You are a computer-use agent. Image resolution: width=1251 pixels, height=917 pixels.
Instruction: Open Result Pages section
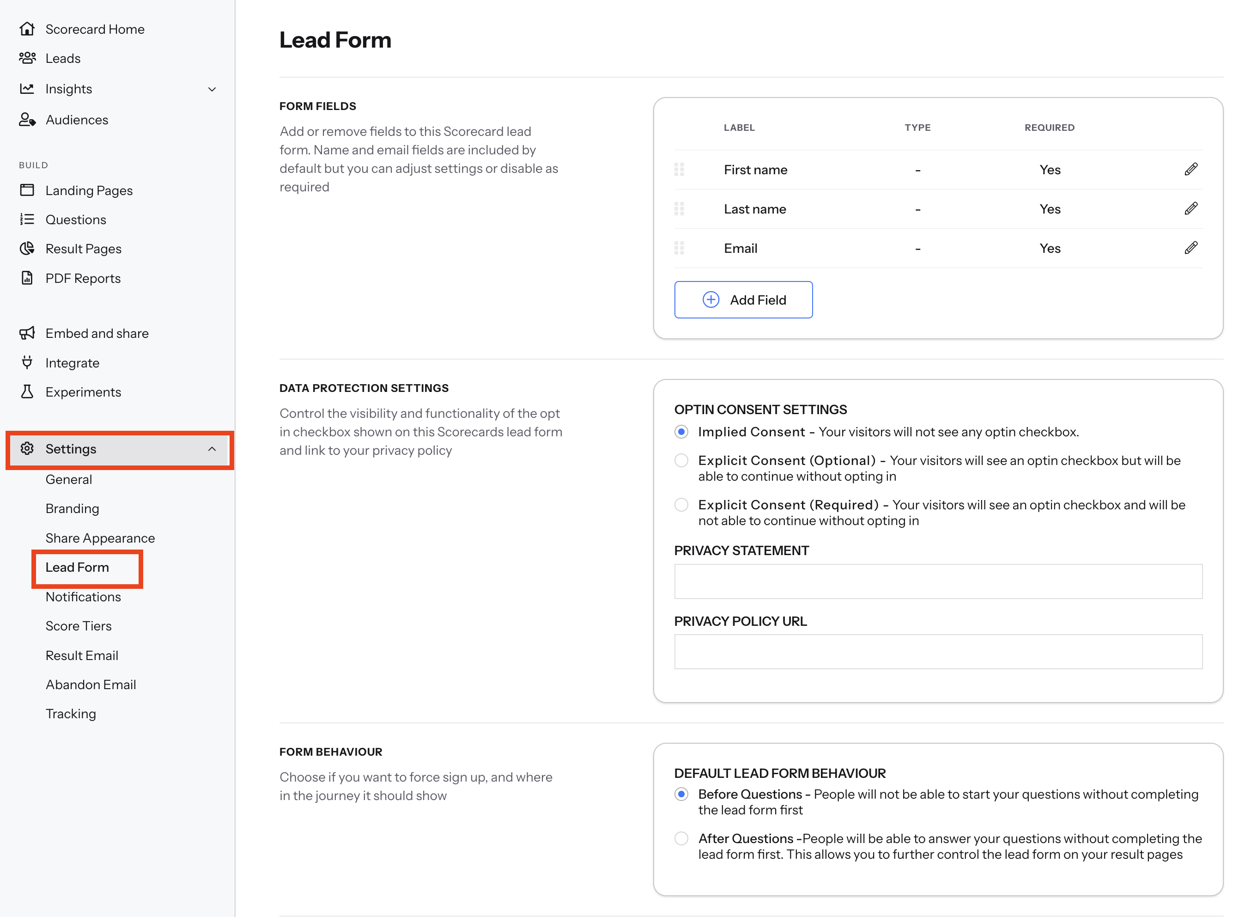(x=83, y=249)
